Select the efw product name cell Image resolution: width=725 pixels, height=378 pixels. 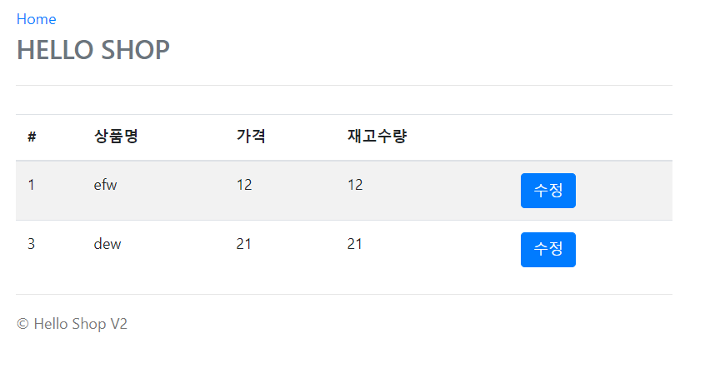pos(106,185)
